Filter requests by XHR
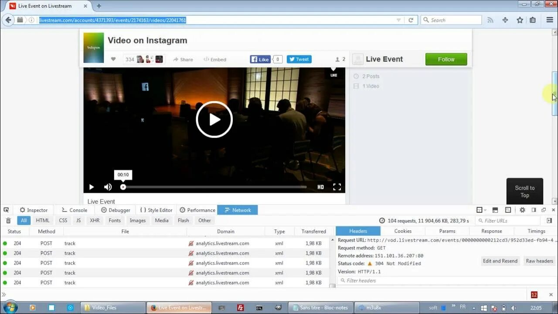Image resolution: width=558 pixels, height=314 pixels. [95, 221]
